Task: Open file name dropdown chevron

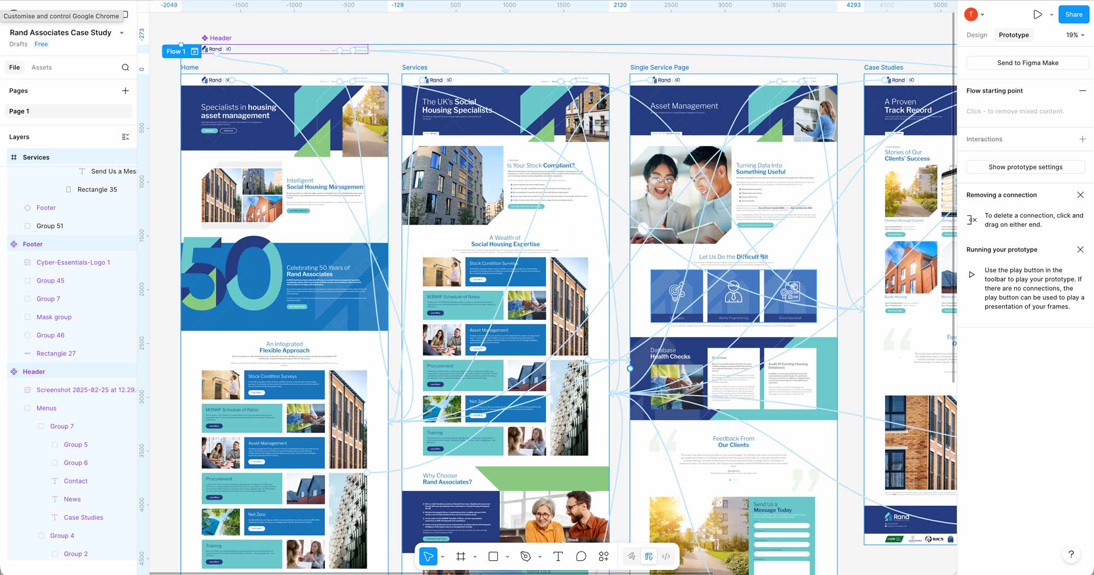Action: click(121, 33)
